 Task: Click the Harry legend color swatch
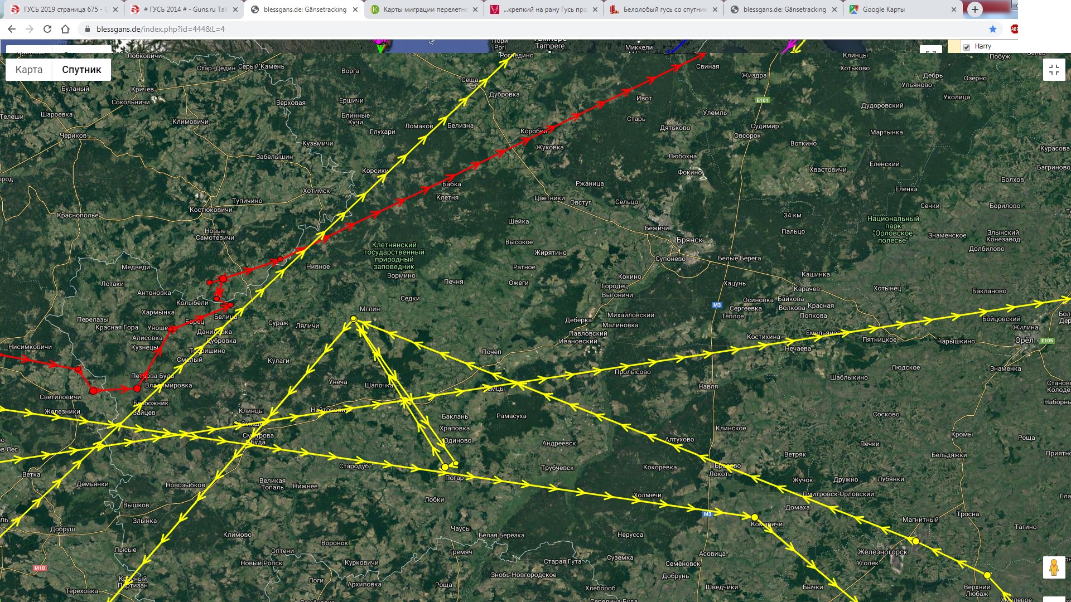954,47
